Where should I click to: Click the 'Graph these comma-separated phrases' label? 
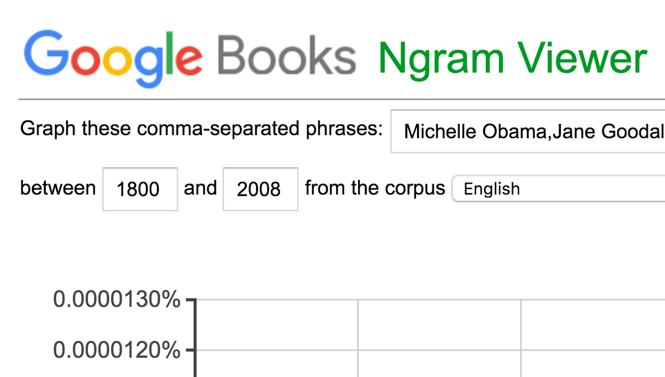[x=201, y=128]
